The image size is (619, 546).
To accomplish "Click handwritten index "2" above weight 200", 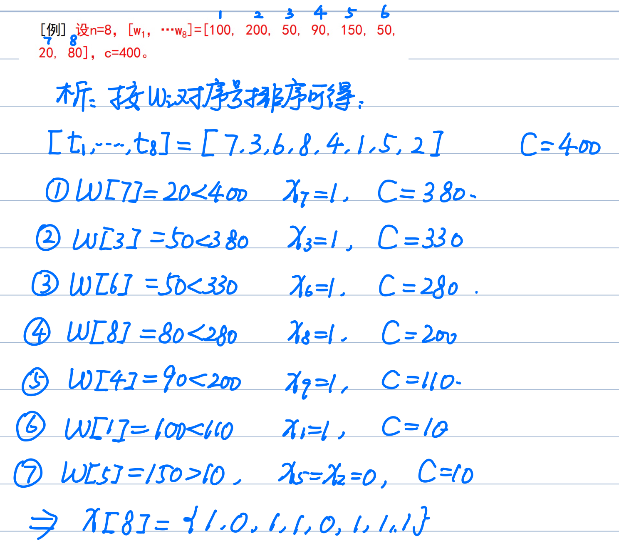I will pos(259,15).
